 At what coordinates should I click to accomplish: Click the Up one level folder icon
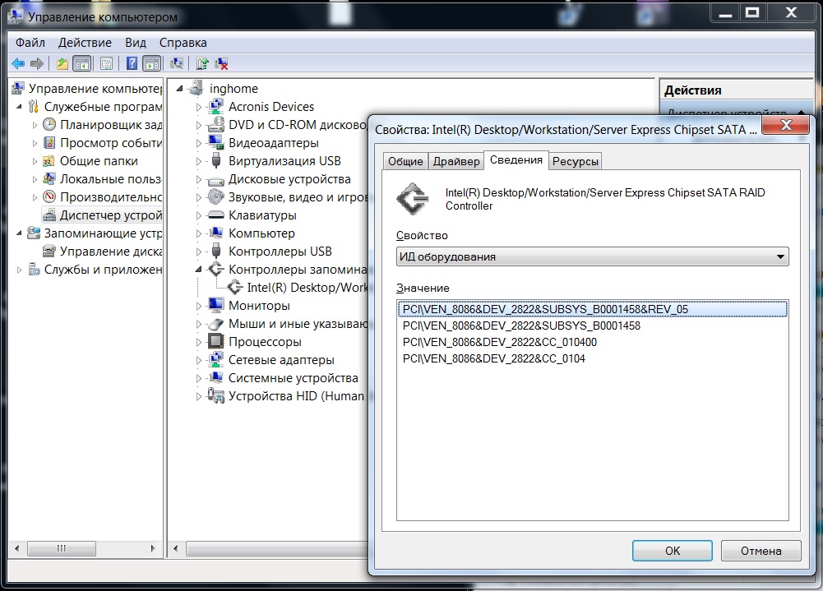62,64
